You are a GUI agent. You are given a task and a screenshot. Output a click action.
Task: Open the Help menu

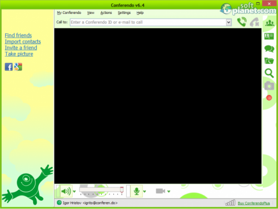pyautogui.click(x=140, y=13)
